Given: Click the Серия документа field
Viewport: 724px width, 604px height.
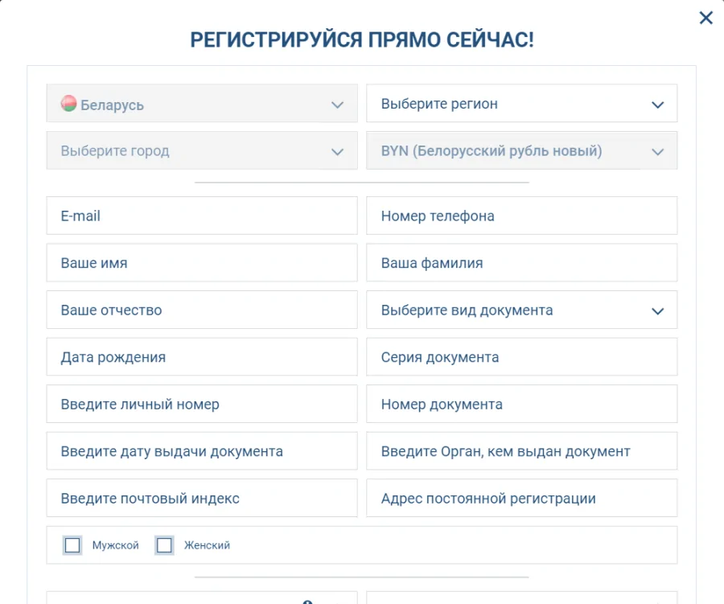Looking at the screenshot, I should pyautogui.click(x=521, y=356).
